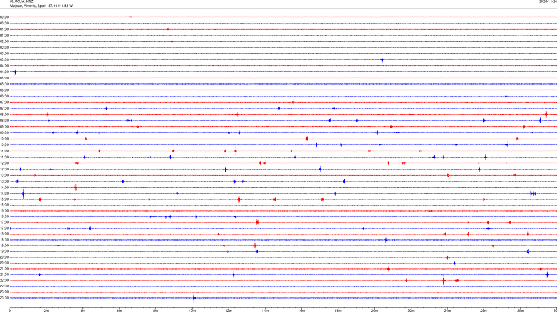Select the '20:30' trace time label
Image resolution: width=557 pixels, height=313 pixels.
tap(4, 263)
